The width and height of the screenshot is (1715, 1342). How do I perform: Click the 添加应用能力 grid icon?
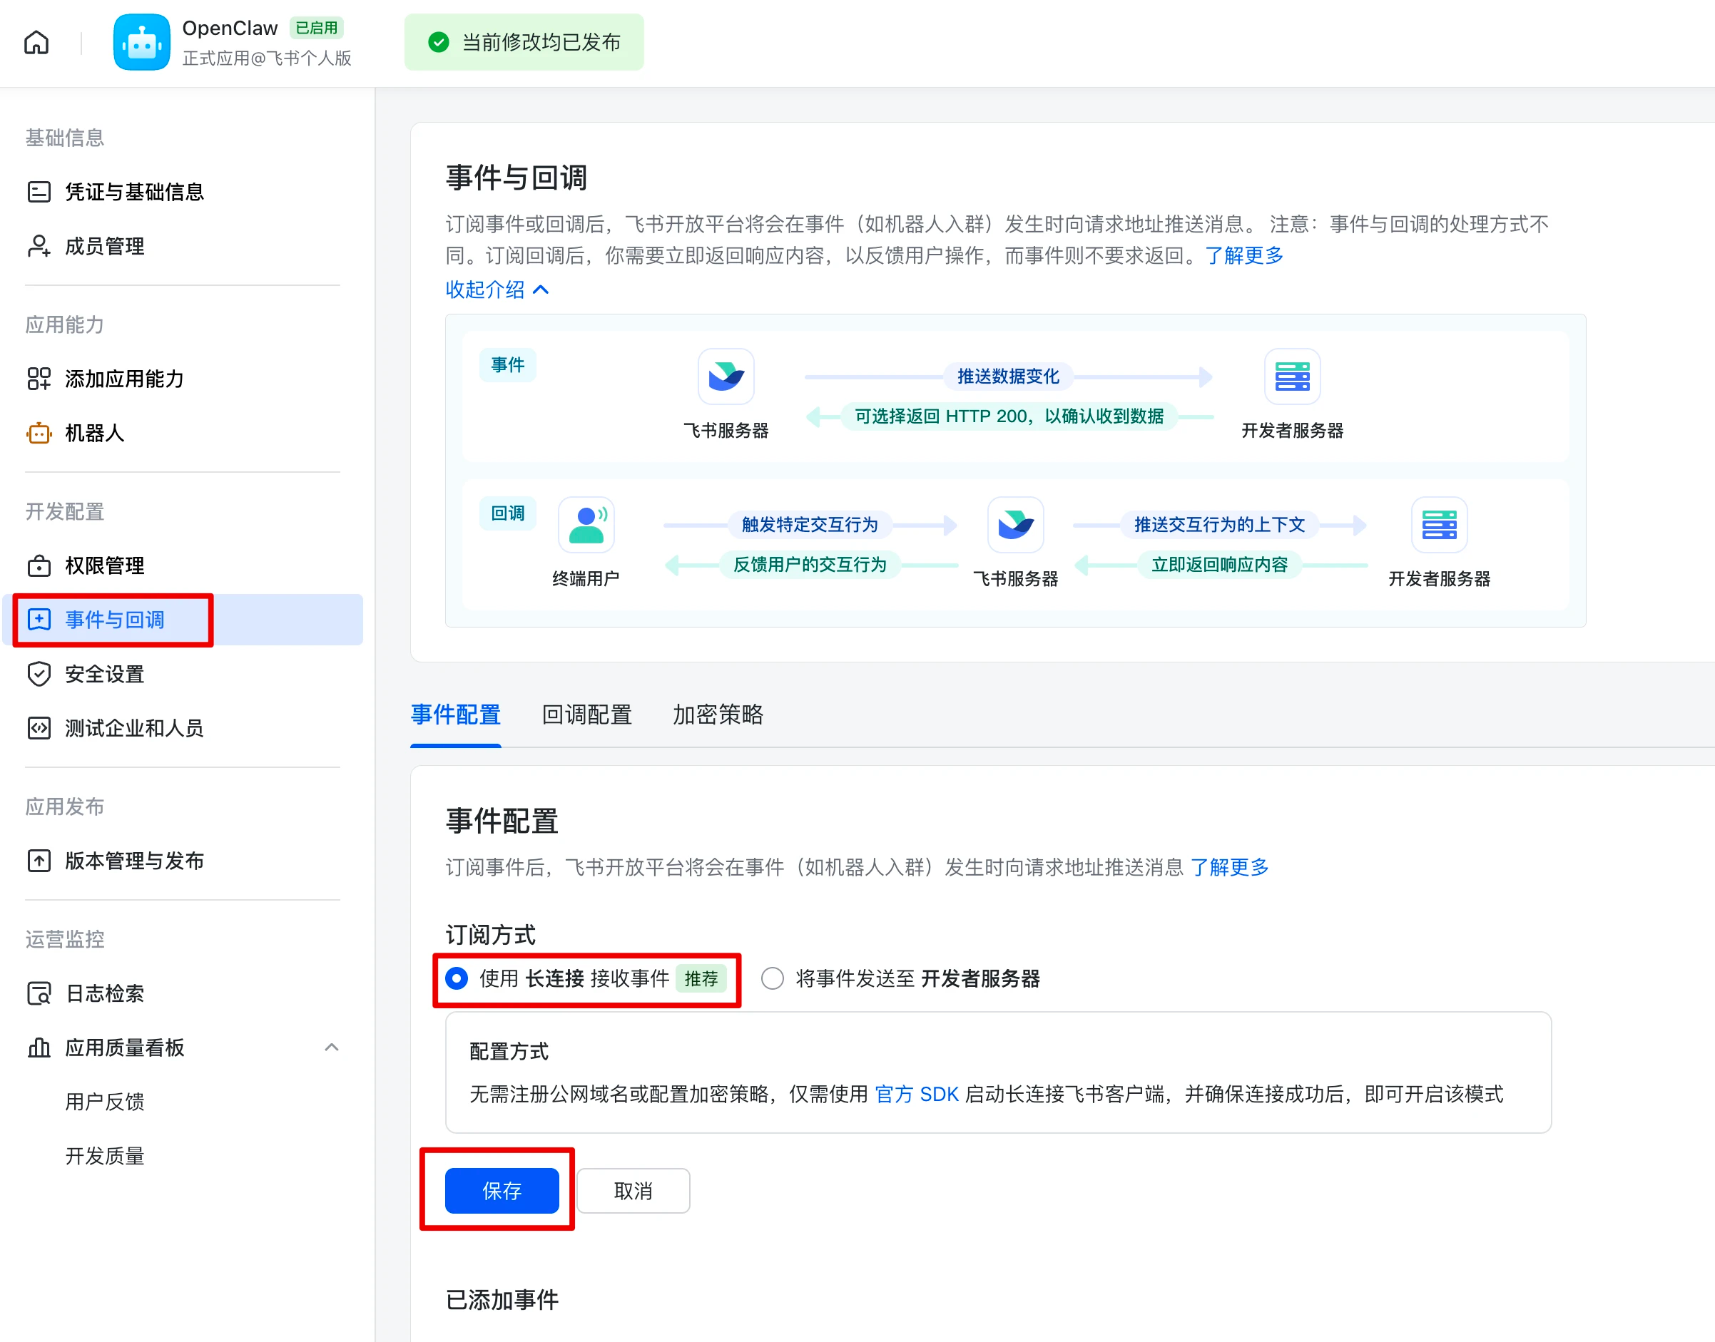point(39,379)
